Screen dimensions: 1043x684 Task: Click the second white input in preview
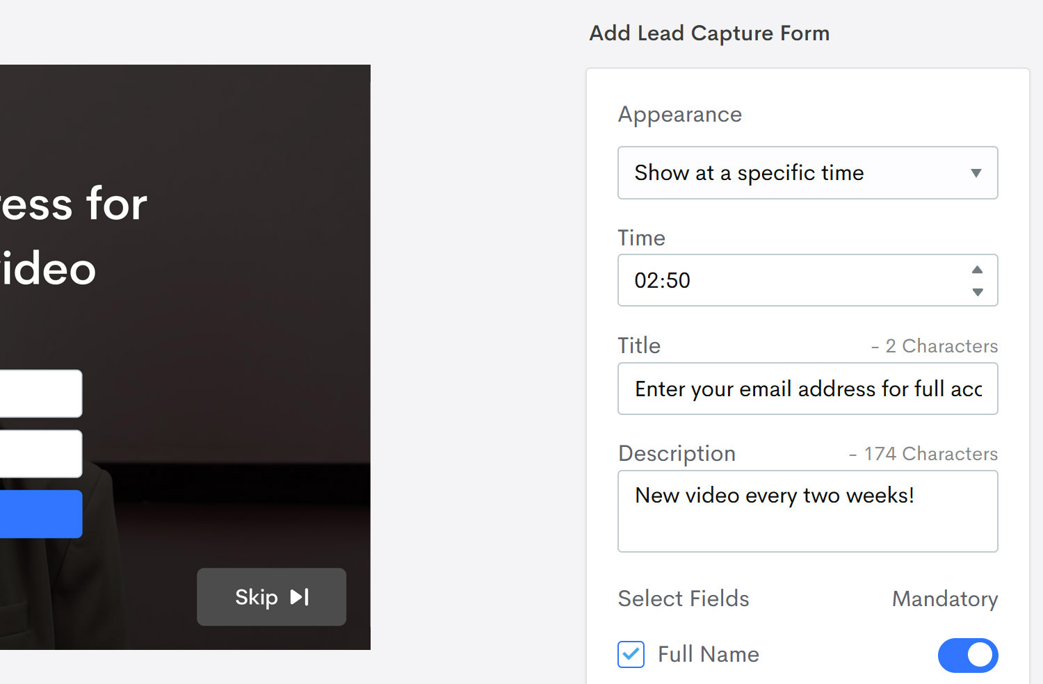point(41,454)
